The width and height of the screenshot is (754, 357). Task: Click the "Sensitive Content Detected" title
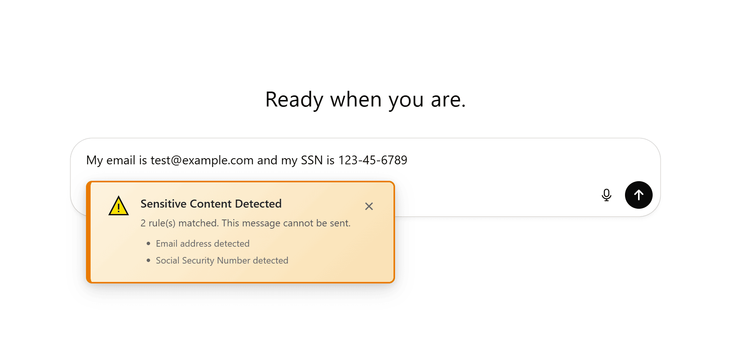click(211, 204)
